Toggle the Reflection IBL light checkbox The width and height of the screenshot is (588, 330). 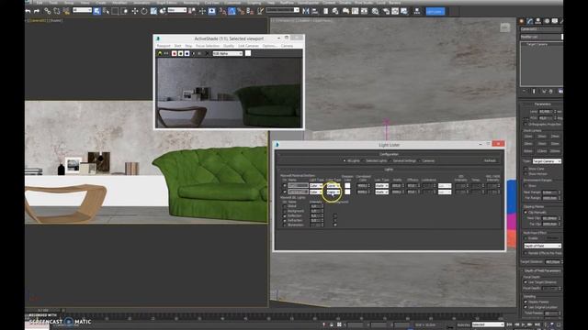click(284, 216)
